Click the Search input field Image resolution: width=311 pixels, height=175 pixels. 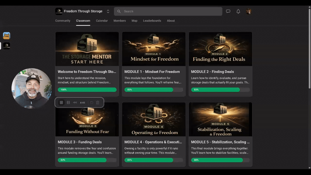point(168,11)
